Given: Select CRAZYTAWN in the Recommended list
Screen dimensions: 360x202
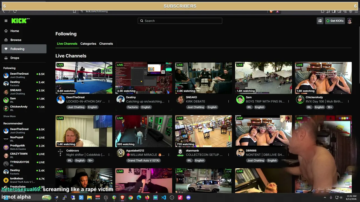Looking at the screenshot, I should pos(24,155).
